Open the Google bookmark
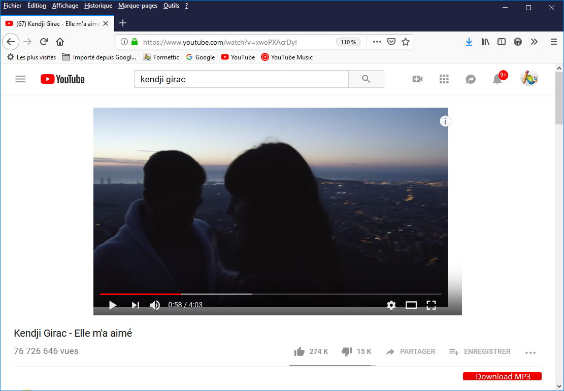Screen dimensions: 564x391 [x=201, y=57]
